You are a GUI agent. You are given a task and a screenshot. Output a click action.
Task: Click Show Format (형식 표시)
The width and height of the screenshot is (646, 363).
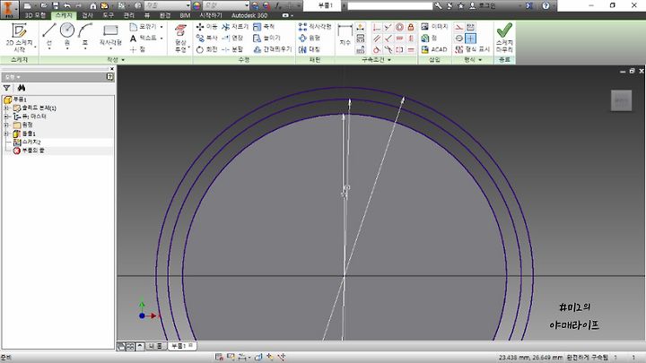click(473, 49)
